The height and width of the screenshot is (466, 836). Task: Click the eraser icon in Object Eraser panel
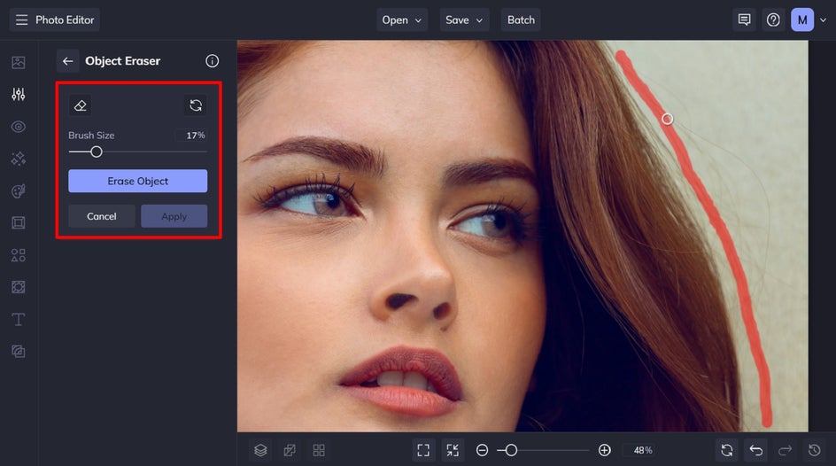[81, 105]
